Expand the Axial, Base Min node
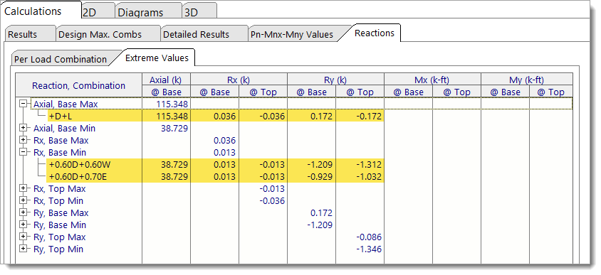601x275 pixels. coord(23,128)
